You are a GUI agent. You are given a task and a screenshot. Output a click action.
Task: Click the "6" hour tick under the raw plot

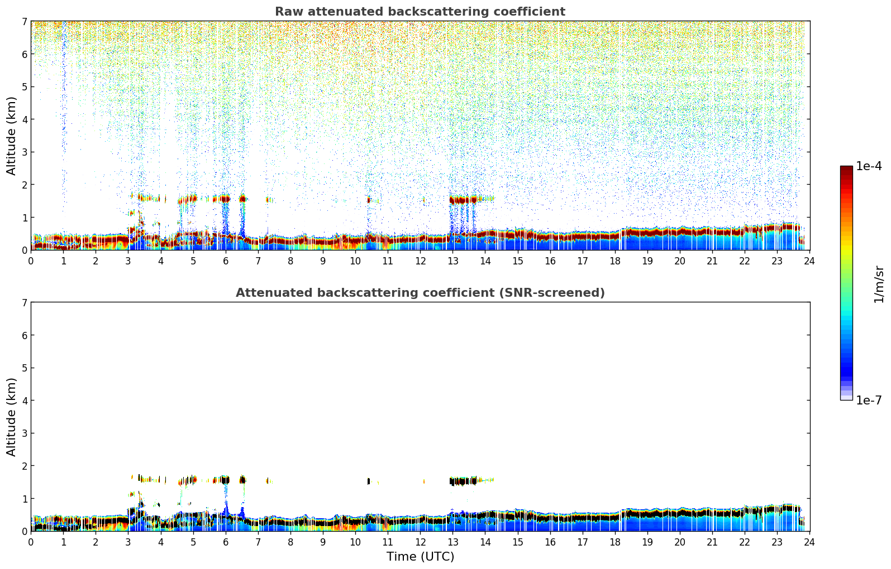[226, 261]
